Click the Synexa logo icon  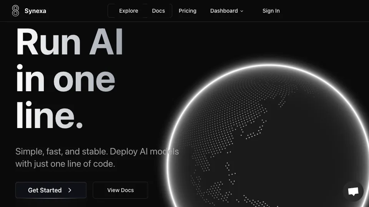[x=15, y=11]
